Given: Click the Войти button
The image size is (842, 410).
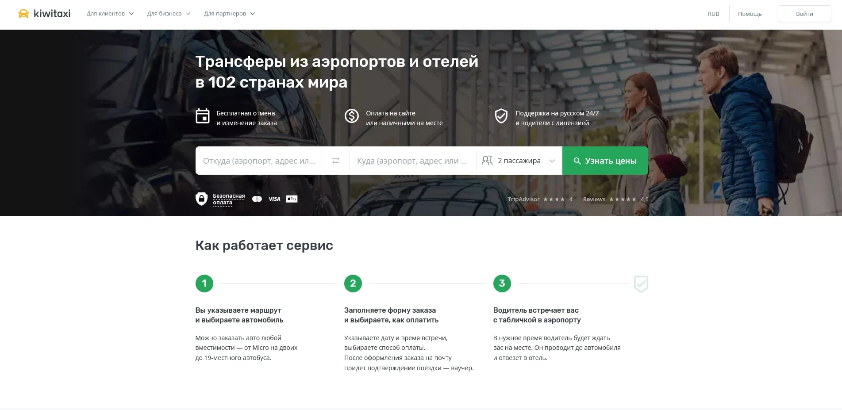Looking at the screenshot, I should click(x=804, y=13).
